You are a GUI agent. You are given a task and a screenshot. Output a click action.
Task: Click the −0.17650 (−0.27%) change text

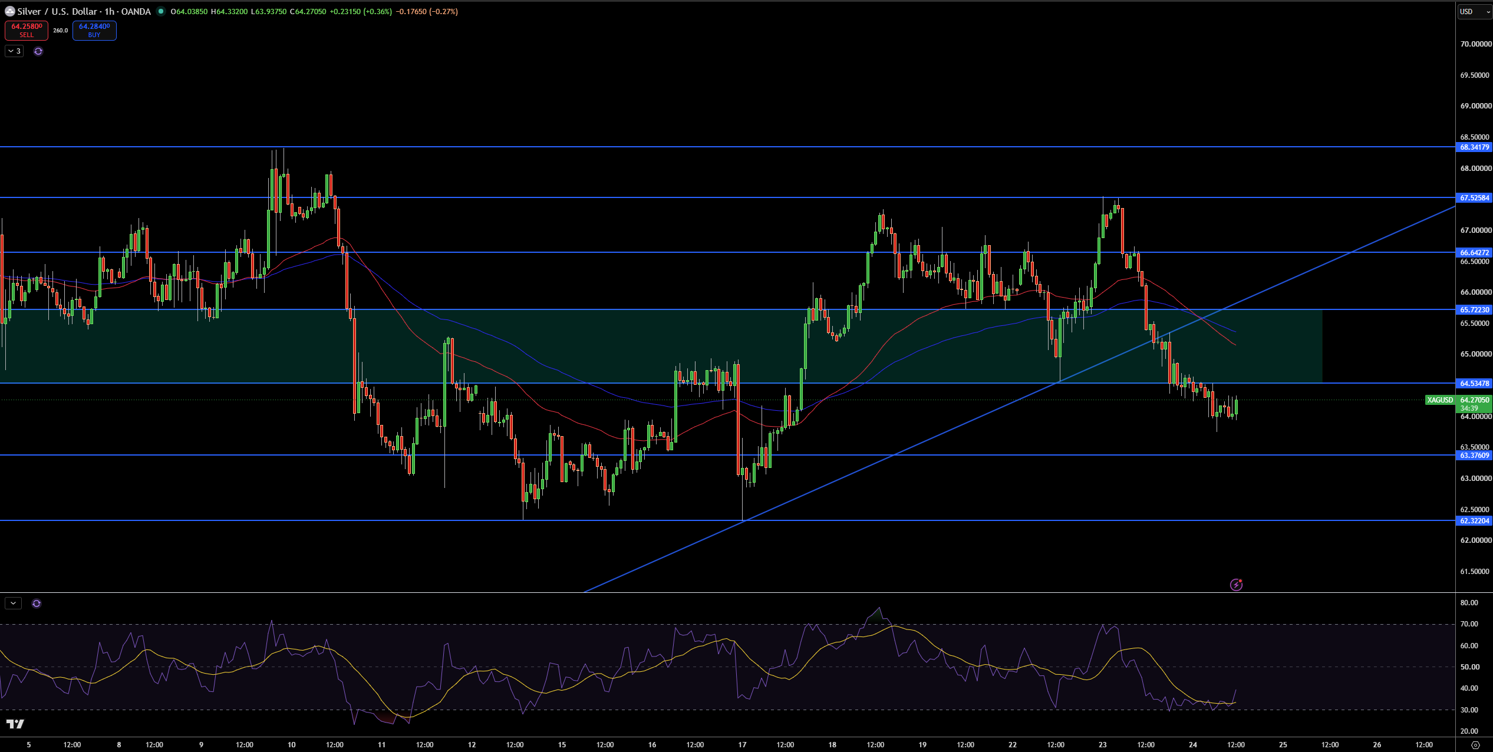click(x=427, y=12)
